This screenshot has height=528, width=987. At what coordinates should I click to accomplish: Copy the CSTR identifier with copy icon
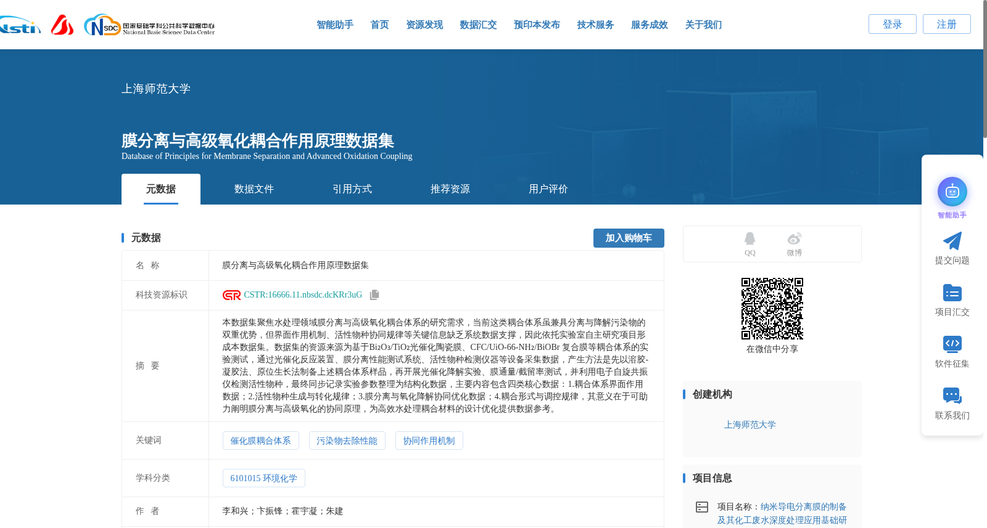pos(374,295)
